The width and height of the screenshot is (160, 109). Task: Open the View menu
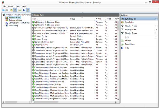17,6
